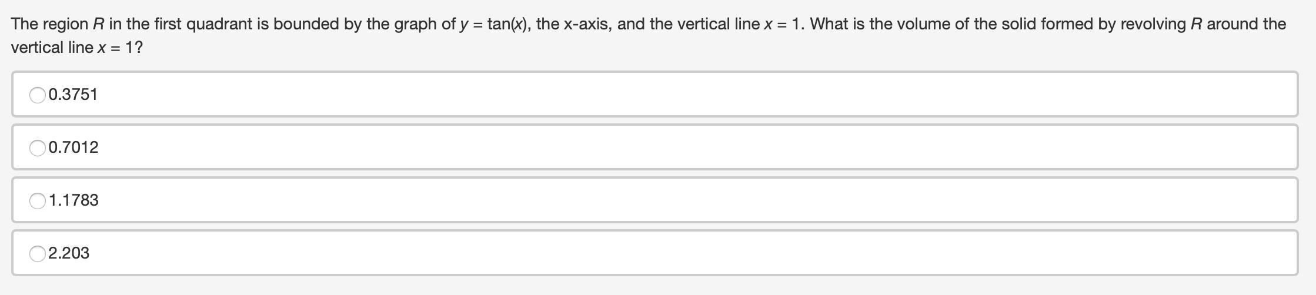Screen dimensions: 1316x295
Task: Click 'x = 1?' on the second question line
Action: (120, 48)
